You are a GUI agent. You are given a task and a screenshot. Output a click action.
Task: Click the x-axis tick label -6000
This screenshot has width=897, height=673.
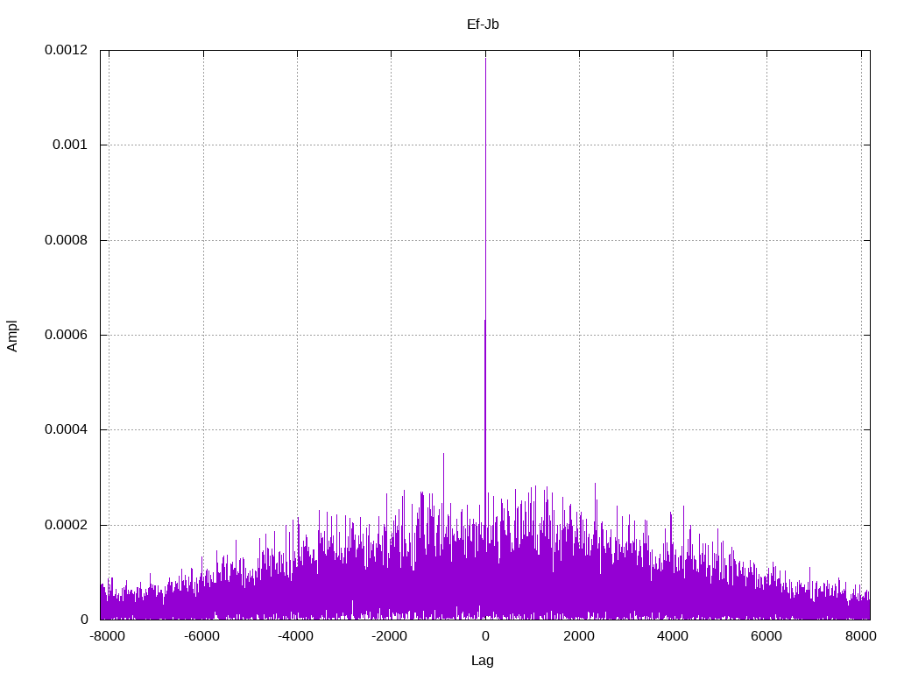coord(202,636)
